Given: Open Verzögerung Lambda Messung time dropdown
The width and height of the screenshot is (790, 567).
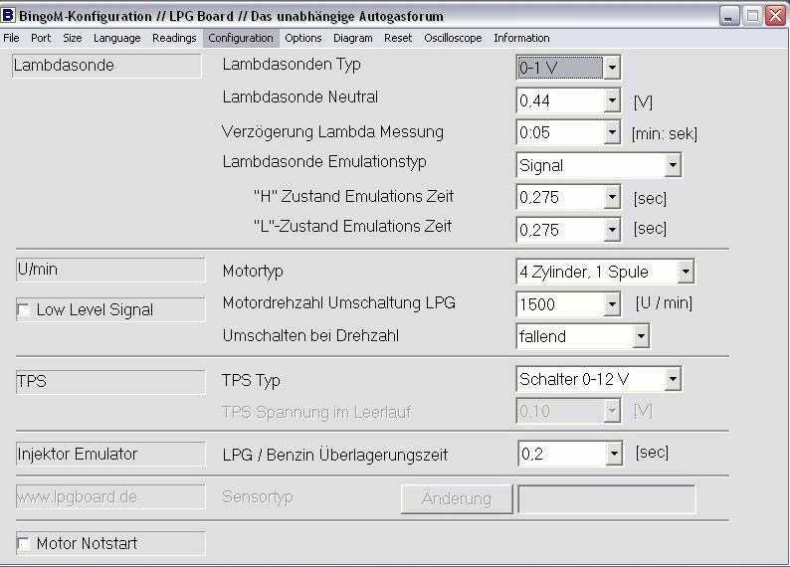Looking at the screenshot, I should coord(612,133).
